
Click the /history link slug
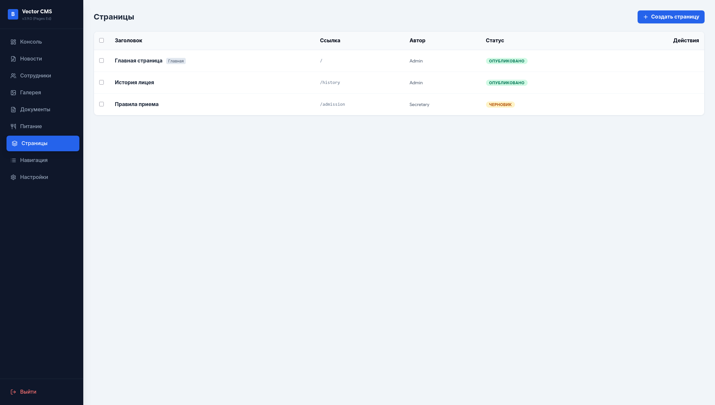[x=330, y=83]
